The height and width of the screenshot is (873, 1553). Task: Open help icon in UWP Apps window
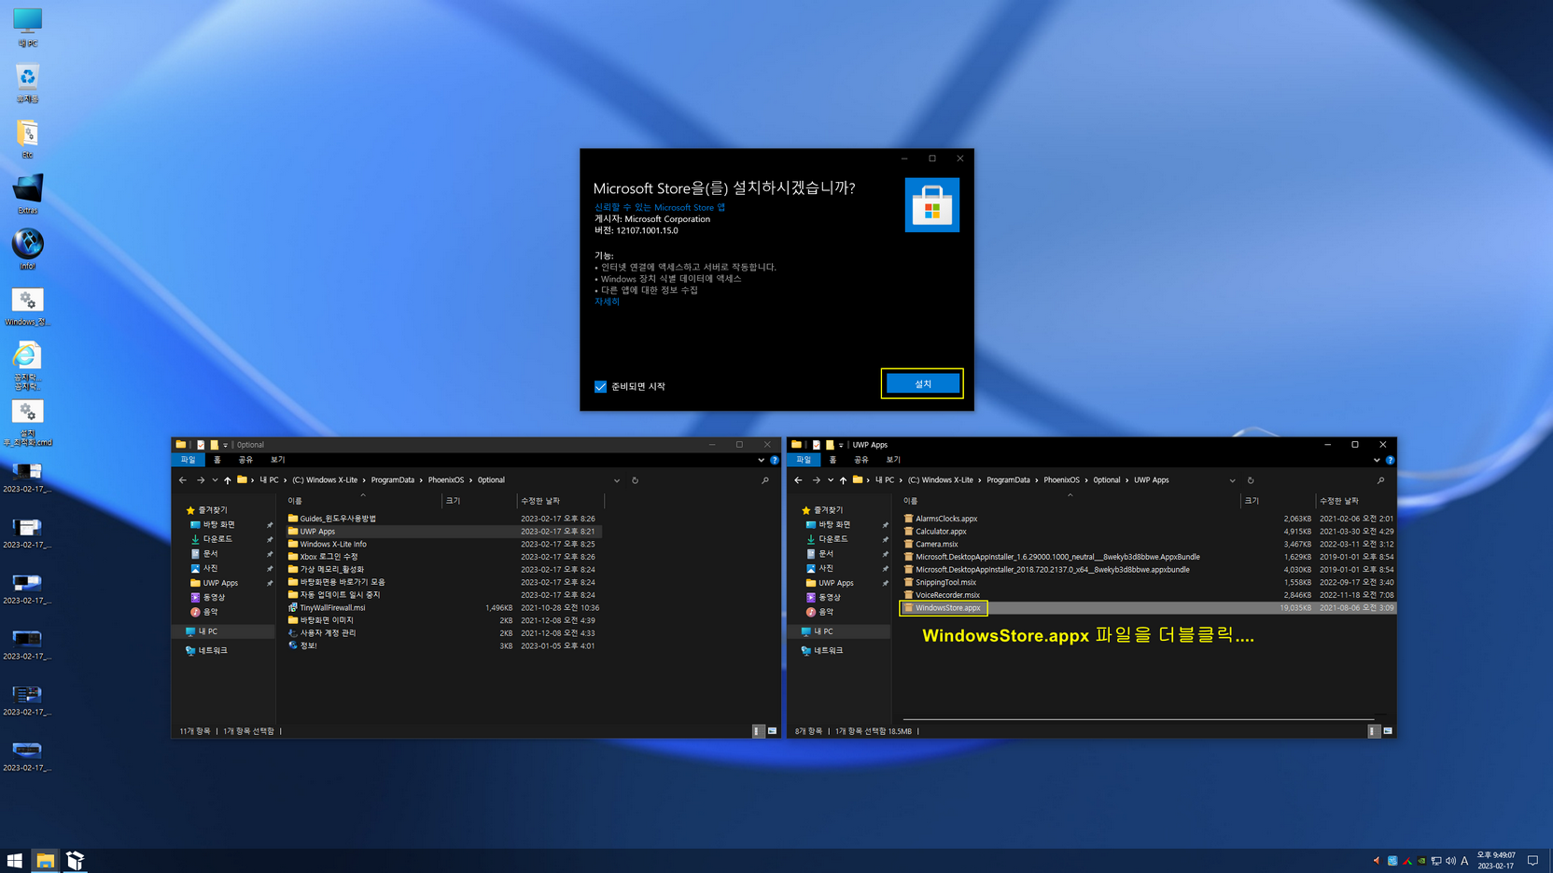click(x=1391, y=460)
